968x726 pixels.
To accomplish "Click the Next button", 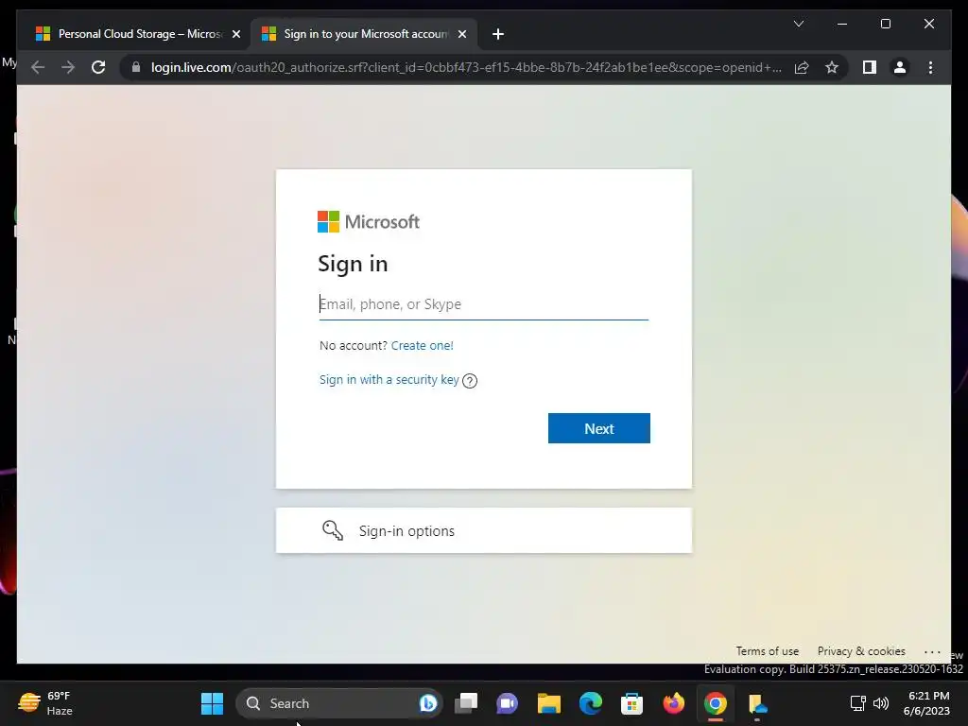I will click(x=598, y=428).
